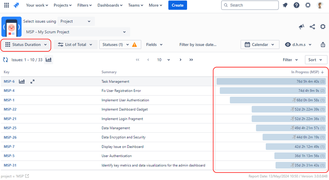Toggle the d.h.m.s view format
The width and height of the screenshot is (329, 180).
298,45
